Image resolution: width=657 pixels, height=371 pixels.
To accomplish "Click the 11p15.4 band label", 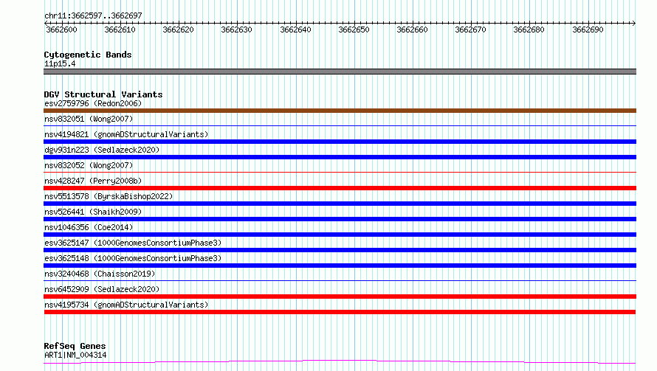I will 60,63.
